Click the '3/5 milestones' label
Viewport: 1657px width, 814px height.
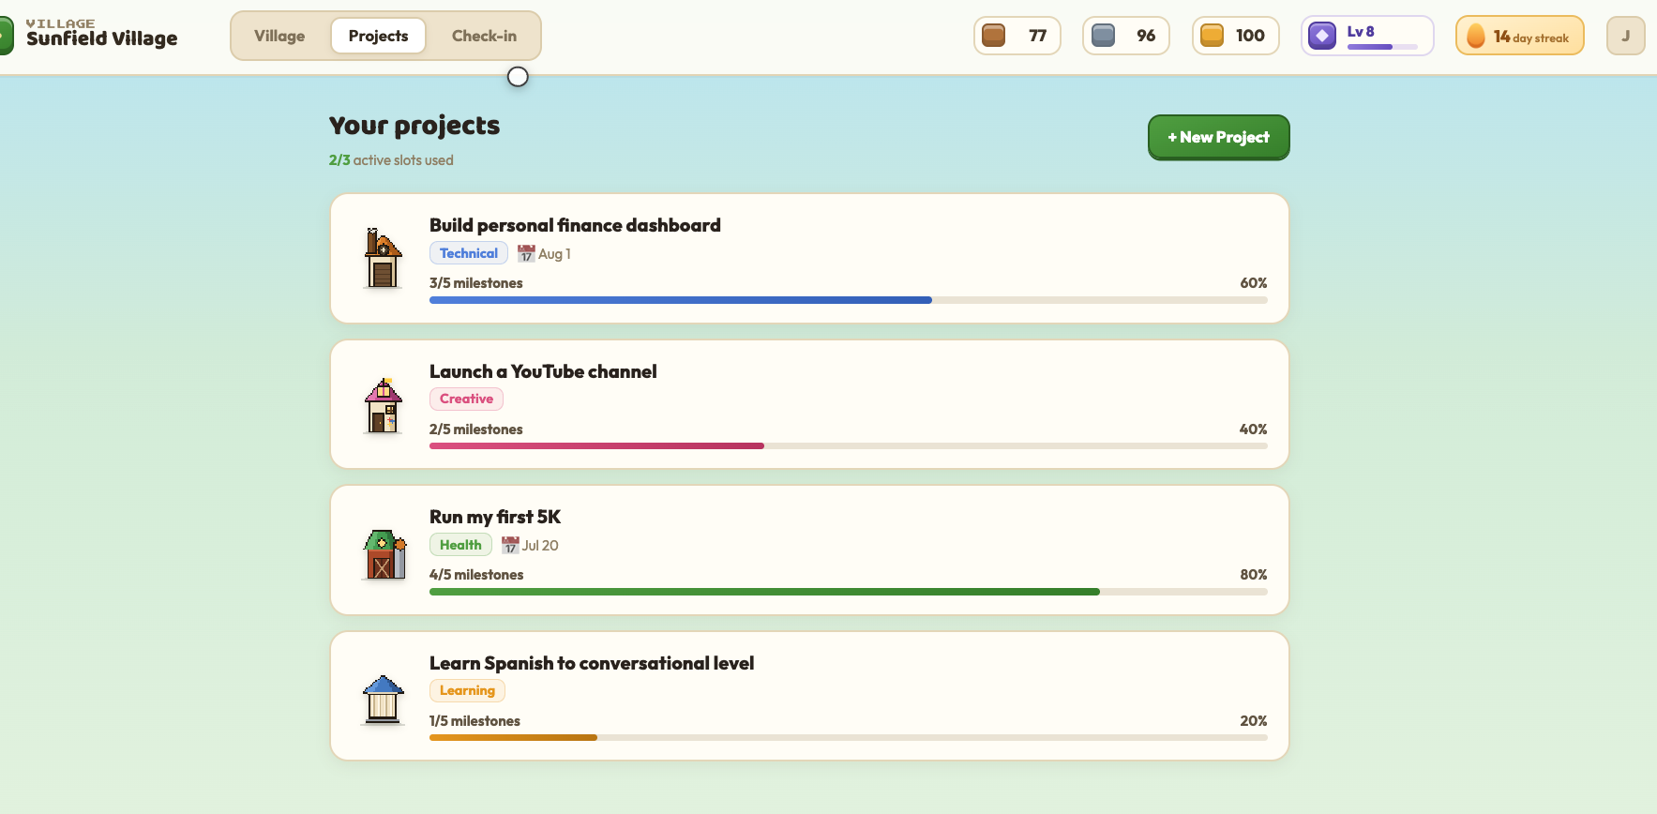coord(476,283)
